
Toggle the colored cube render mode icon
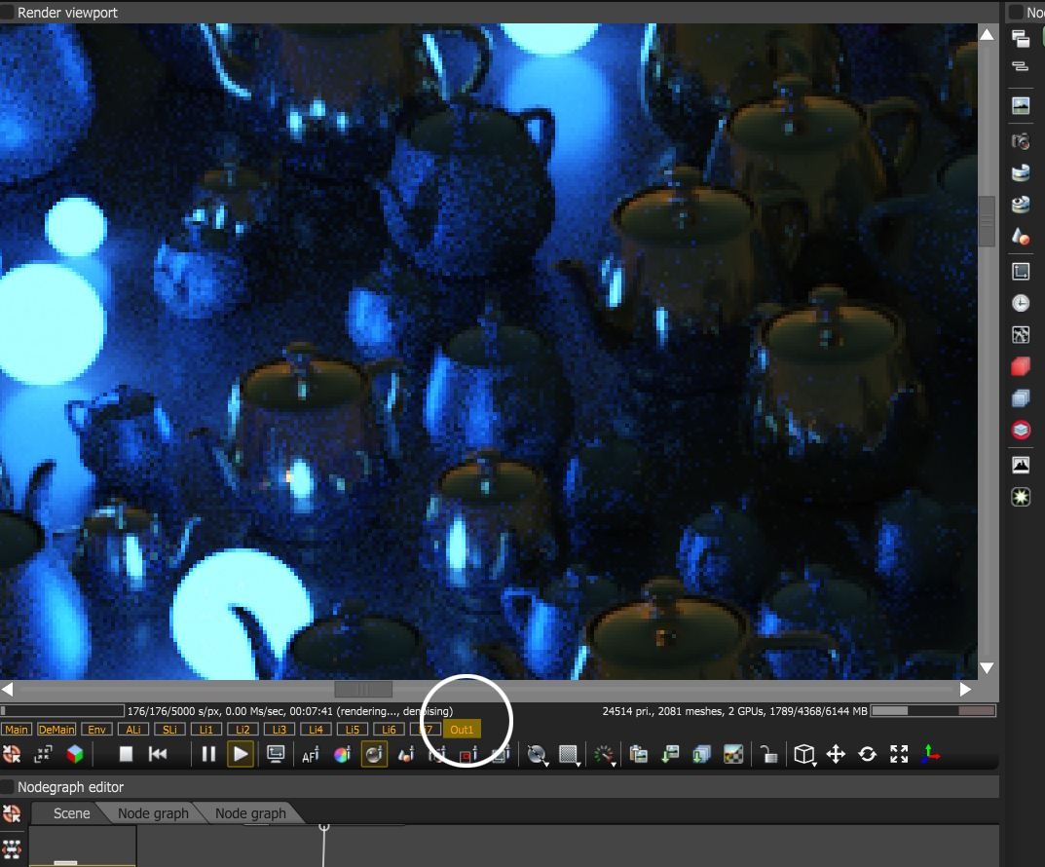(75, 754)
